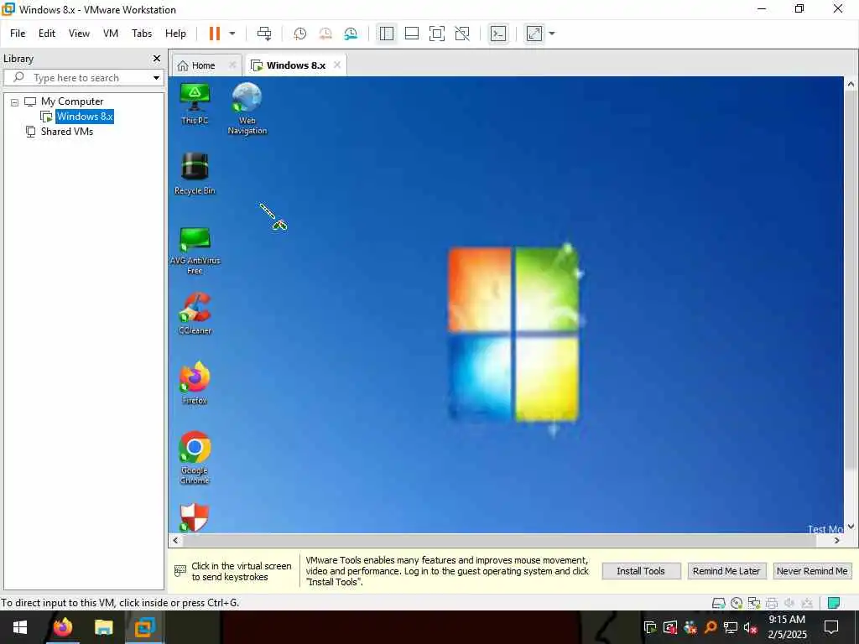Click the green message log status icon
Viewport: 859px width, 644px height.
click(834, 603)
